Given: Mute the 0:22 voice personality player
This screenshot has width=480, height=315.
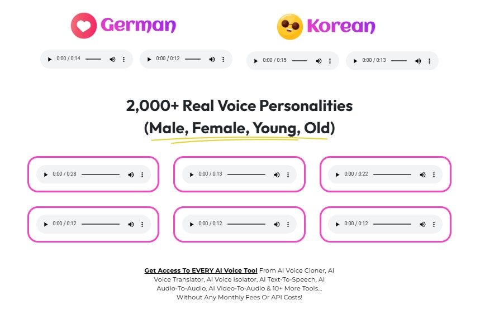Looking at the screenshot, I should (x=422, y=175).
